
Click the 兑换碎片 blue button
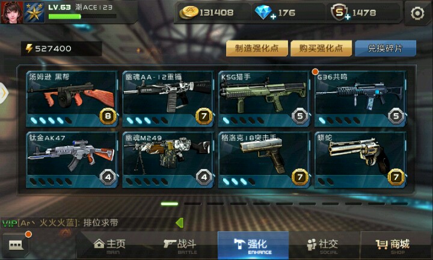pyautogui.click(x=385, y=48)
